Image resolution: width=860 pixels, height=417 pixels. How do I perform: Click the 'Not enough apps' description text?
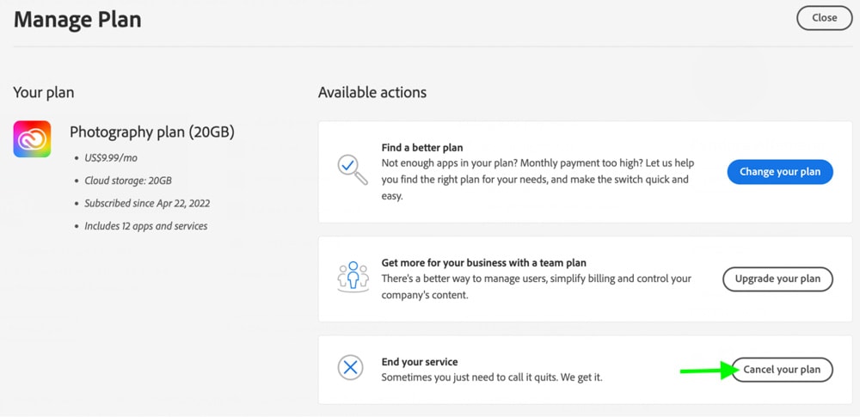537,180
